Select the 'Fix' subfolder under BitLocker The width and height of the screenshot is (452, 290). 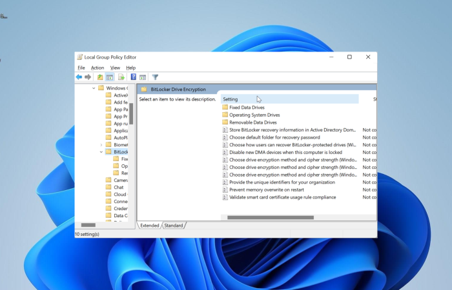coord(121,159)
